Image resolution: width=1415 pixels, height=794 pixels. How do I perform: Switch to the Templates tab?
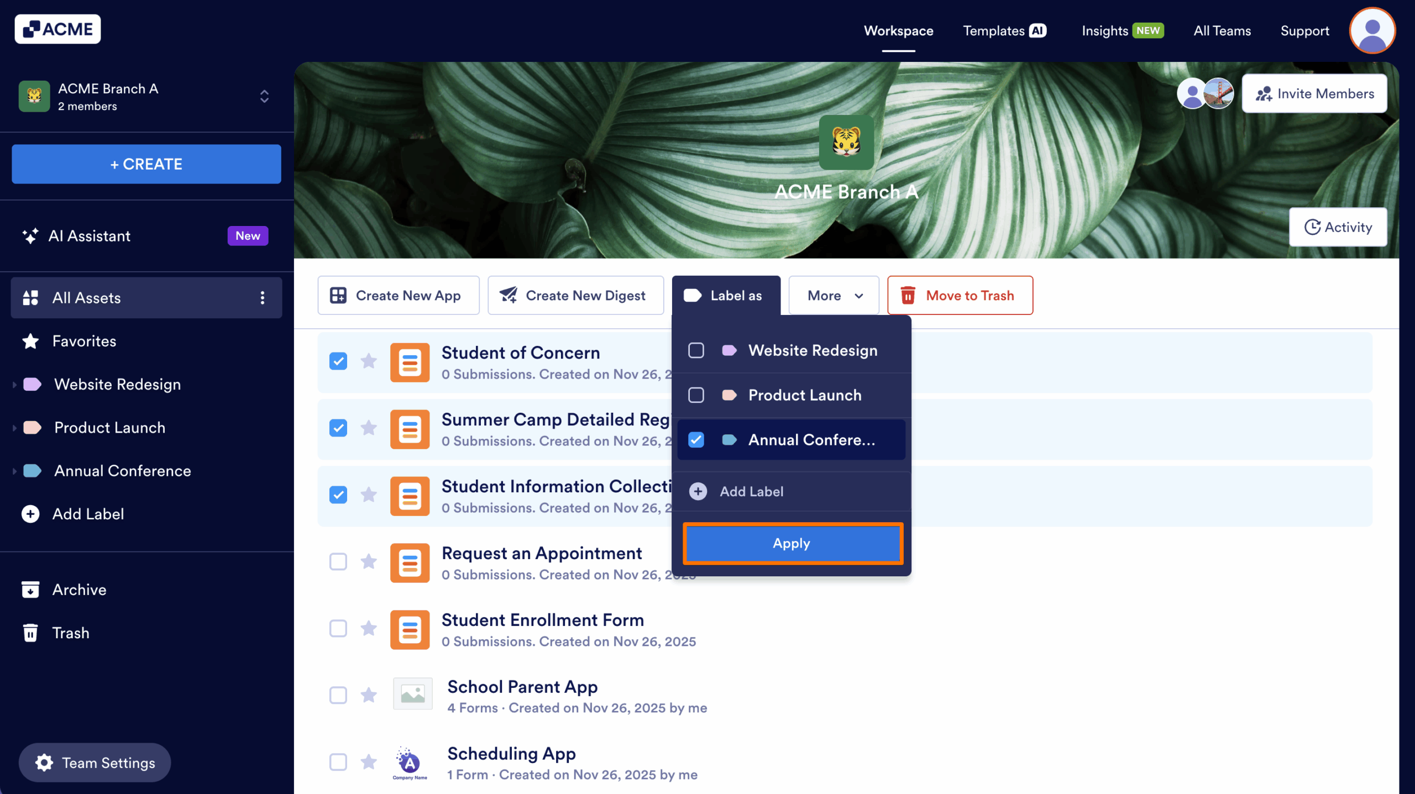point(992,30)
